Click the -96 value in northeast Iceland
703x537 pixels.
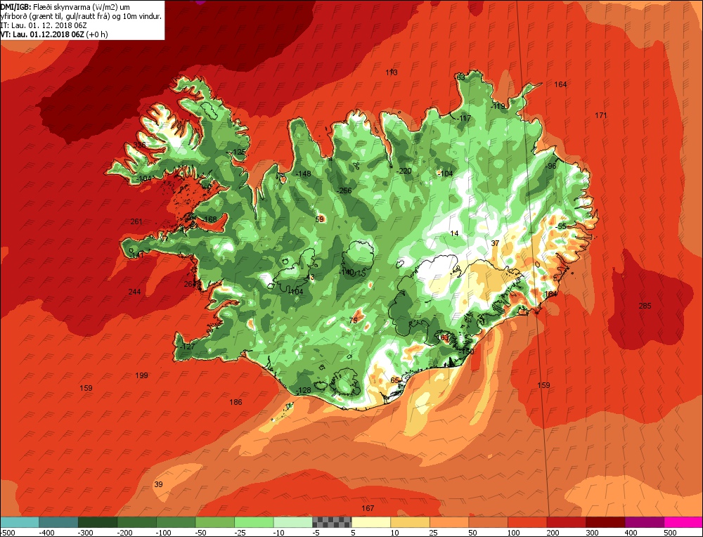coord(550,167)
